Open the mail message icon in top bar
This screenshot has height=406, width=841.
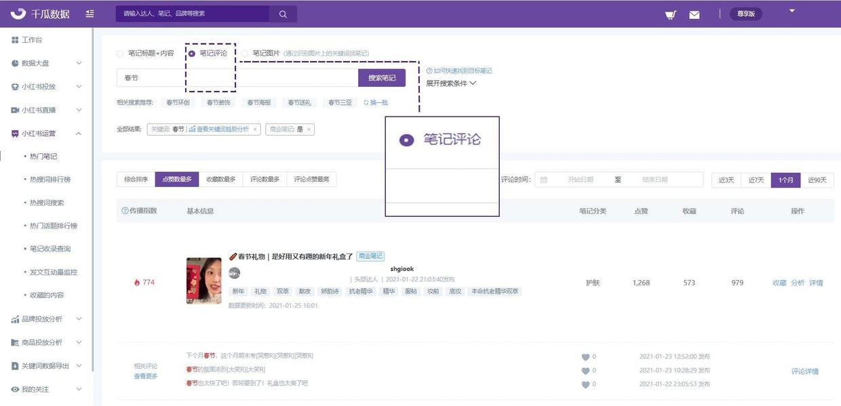click(x=695, y=13)
